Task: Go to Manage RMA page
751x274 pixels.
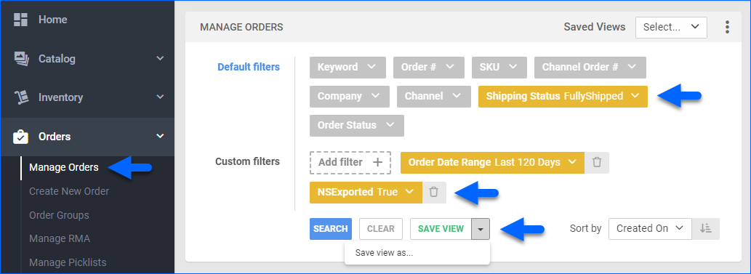Action: 60,238
